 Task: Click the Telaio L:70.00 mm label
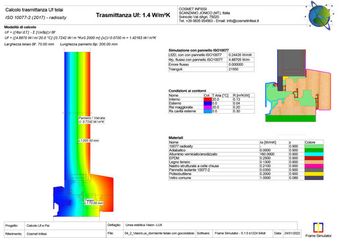[93, 202]
